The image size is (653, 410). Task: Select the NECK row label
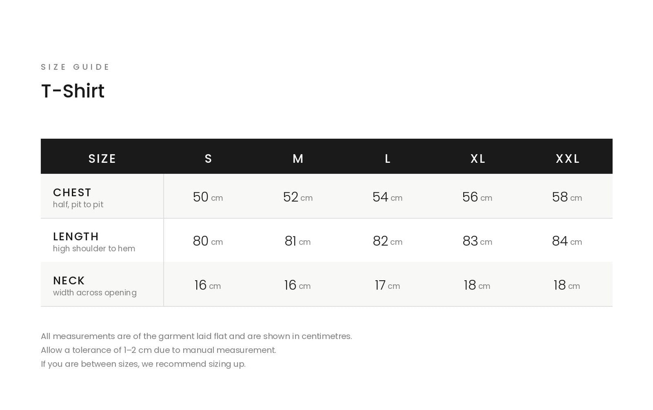click(x=69, y=280)
